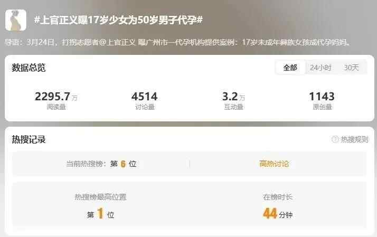Open the 热搜规则 link
The image size is (377, 237).
pyautogui.click(x=354, y=139)
